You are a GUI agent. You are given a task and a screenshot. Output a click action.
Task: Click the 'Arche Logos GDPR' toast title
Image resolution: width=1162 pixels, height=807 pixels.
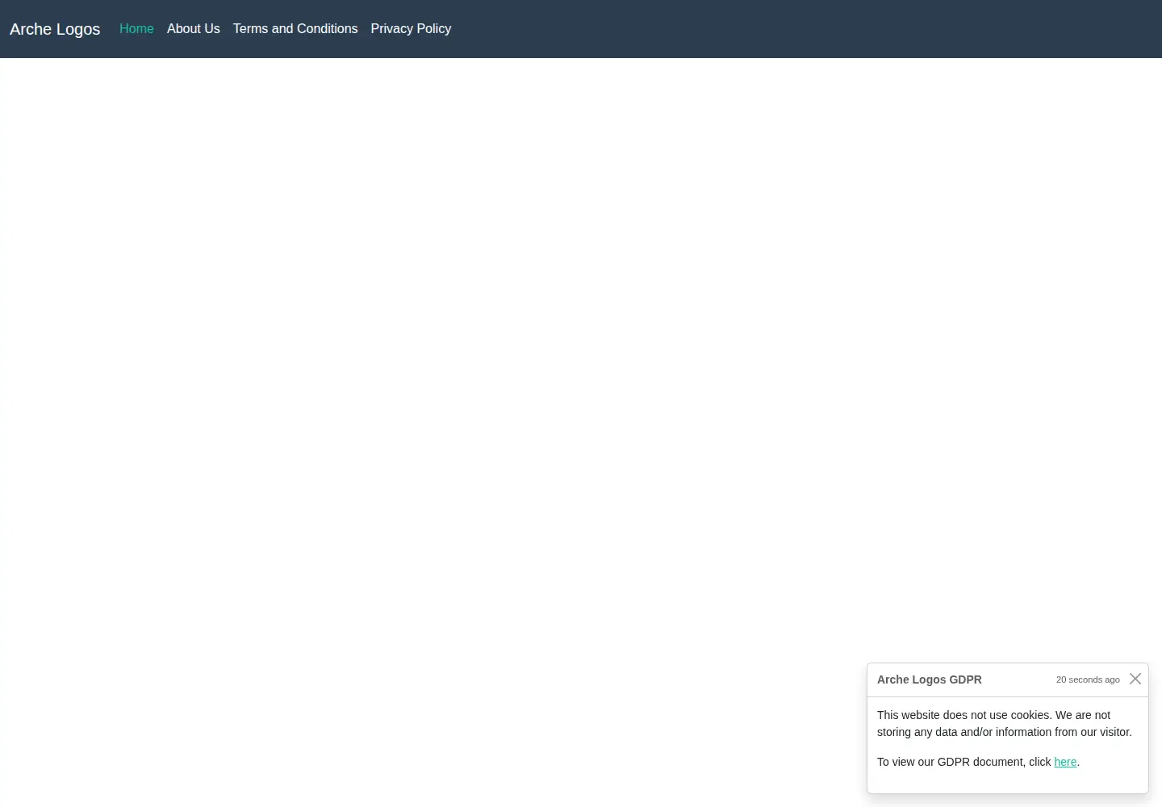930,679
